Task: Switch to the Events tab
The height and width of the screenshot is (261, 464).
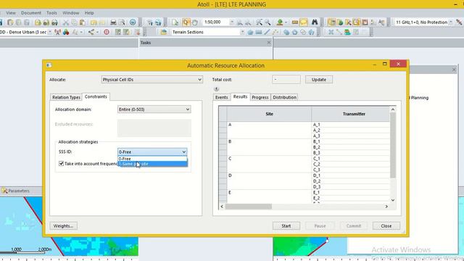Action: click(x=221, y=97)
